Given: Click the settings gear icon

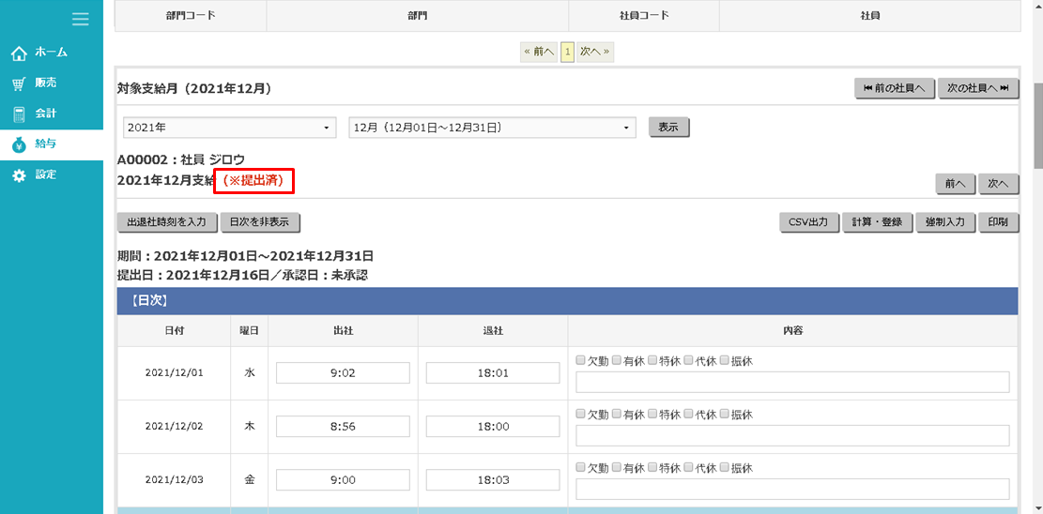Looking at the screenshot, I should point(19,175).
